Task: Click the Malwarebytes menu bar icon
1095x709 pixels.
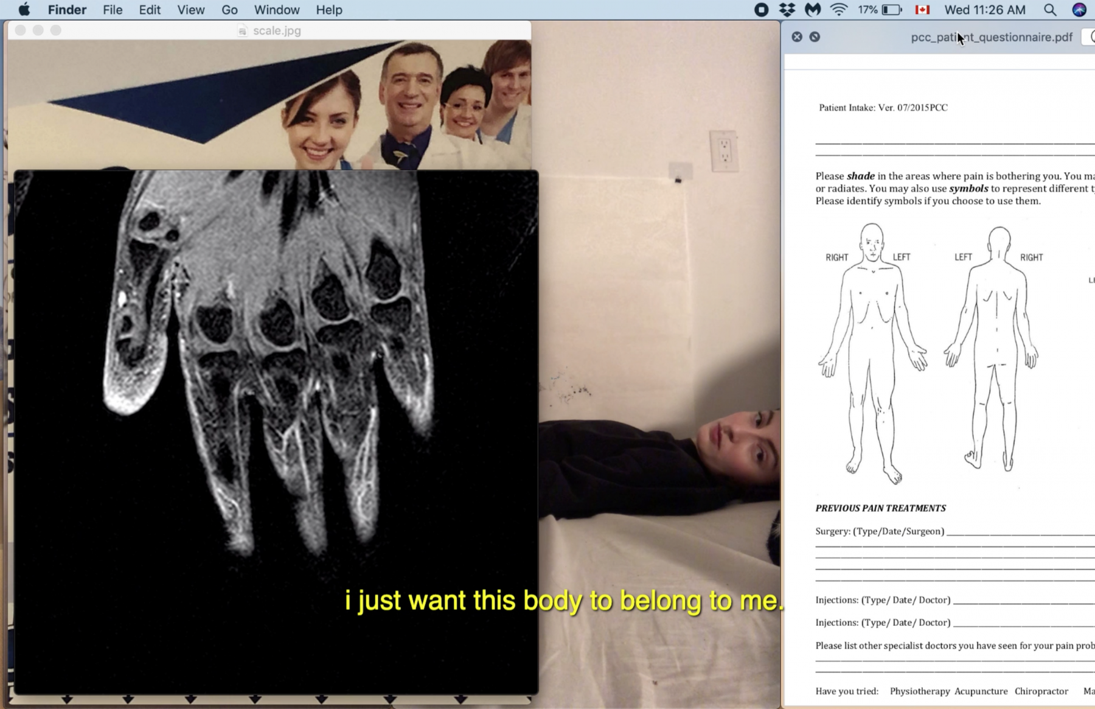Action: [x=813, y=10]
